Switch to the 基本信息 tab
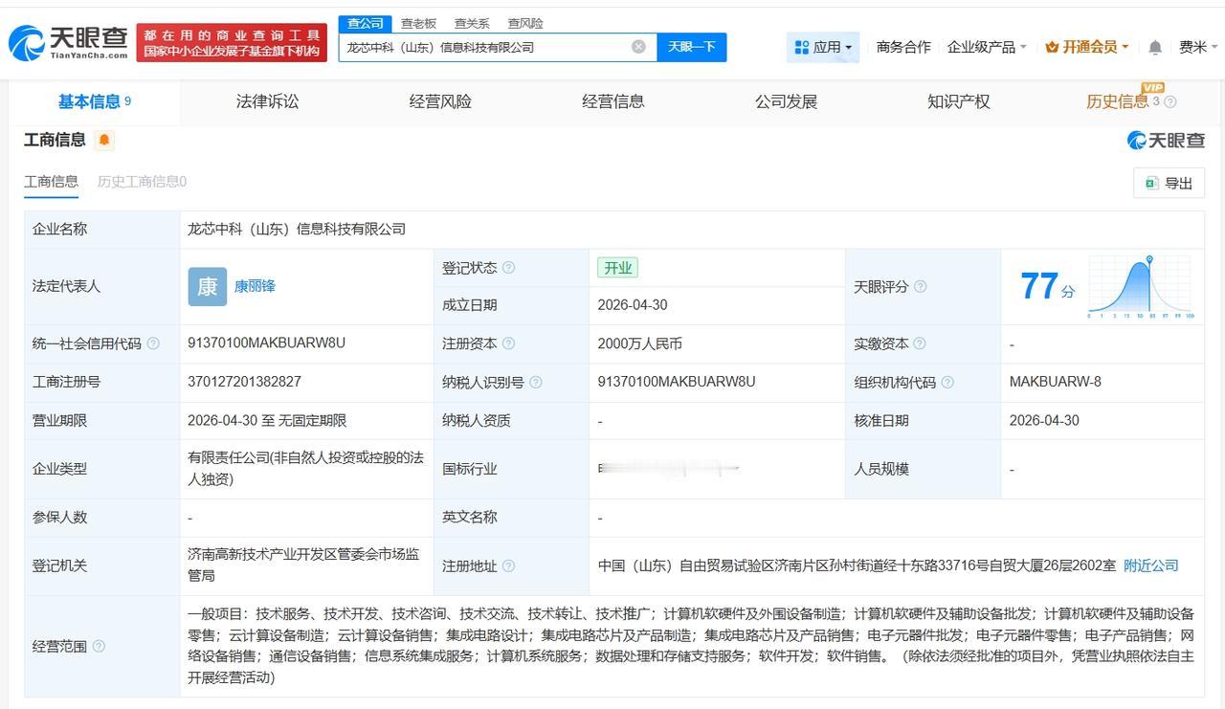The image size is (1225, 709). pyautogui.click(x=94, y=101)
